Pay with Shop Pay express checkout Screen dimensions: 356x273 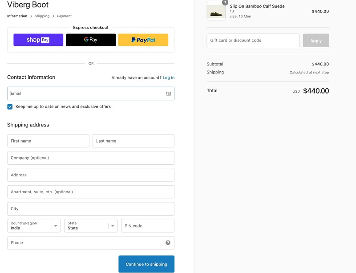pyautogui.click(x=38, y=40)
